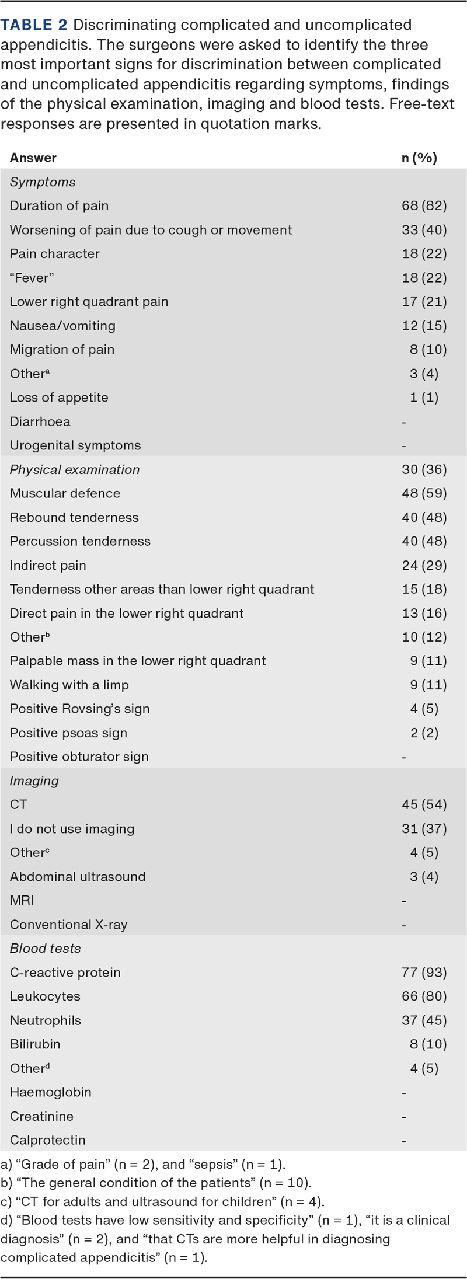
Task: Click the "TABLE 2" heading label
Action: [x=34, y=25]
